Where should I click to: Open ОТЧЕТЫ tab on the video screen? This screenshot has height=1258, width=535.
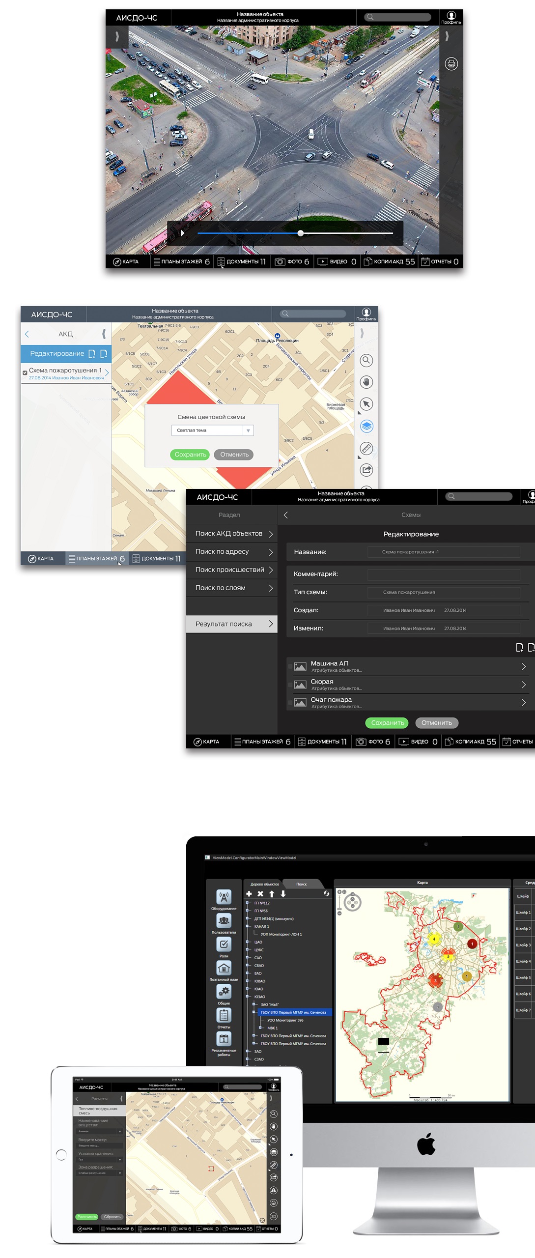click(x=440, y=261)
